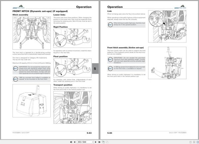
Task: Open the page number dropdown arrow
Action: (x=93, y=142)
